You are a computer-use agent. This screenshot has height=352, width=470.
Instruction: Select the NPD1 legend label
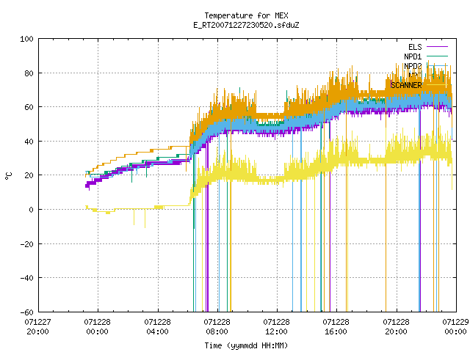coord(413,56)
